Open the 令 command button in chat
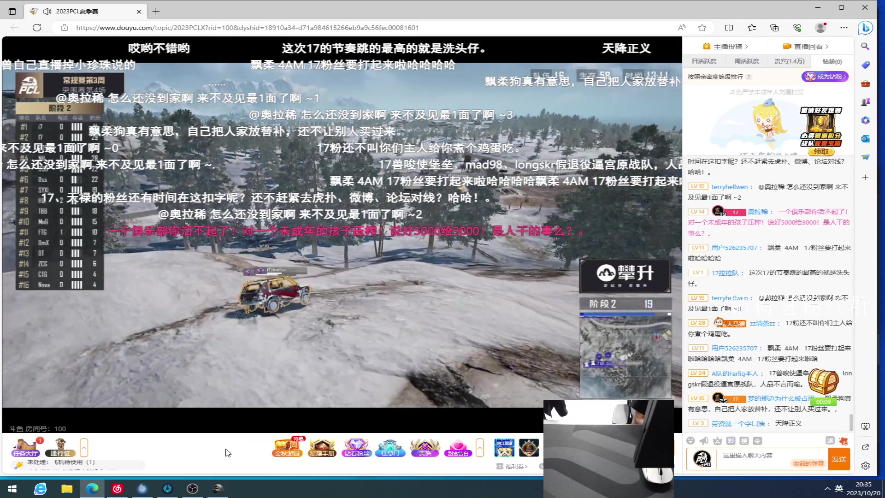Screen dimensions: 885x498 coord(757,441)
